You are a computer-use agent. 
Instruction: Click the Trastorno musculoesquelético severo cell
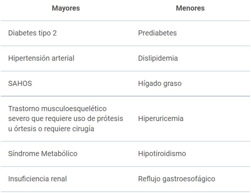coord(66,119)
